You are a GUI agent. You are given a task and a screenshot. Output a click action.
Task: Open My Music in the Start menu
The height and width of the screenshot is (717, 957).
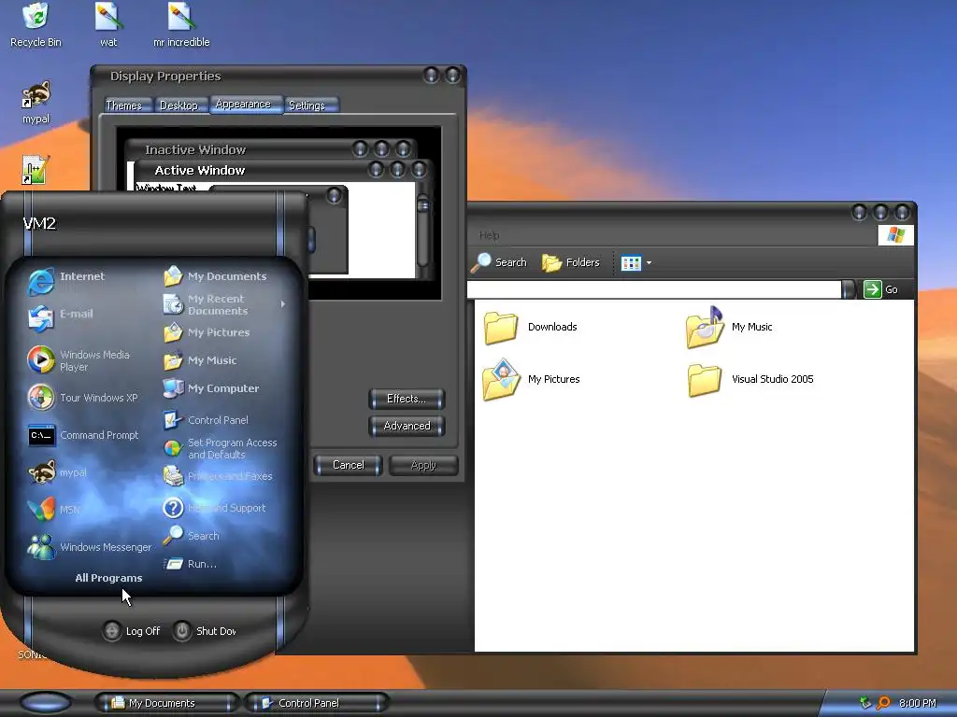(200, 360)
